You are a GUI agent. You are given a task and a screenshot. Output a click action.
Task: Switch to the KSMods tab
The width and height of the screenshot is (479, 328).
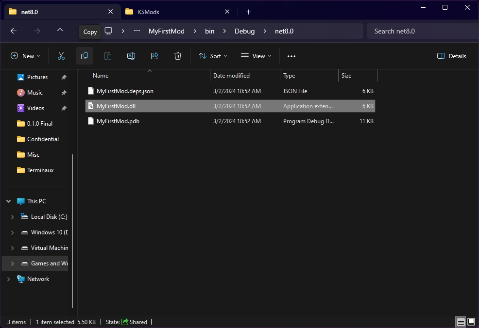(149, 12)
